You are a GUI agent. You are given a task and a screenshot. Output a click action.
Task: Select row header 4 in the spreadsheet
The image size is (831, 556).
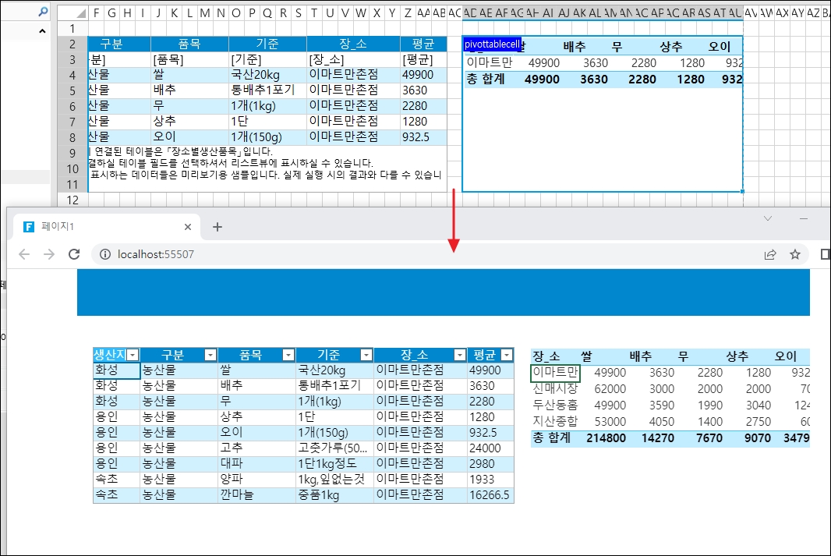(x=72, y=75)
